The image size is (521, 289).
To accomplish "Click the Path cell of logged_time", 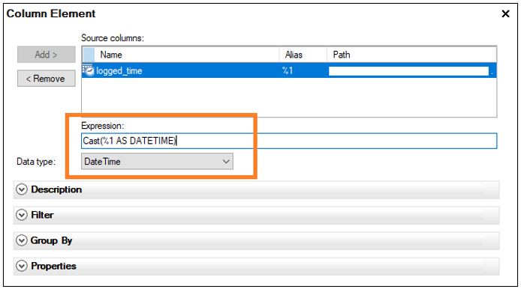I will pos(408,71).
